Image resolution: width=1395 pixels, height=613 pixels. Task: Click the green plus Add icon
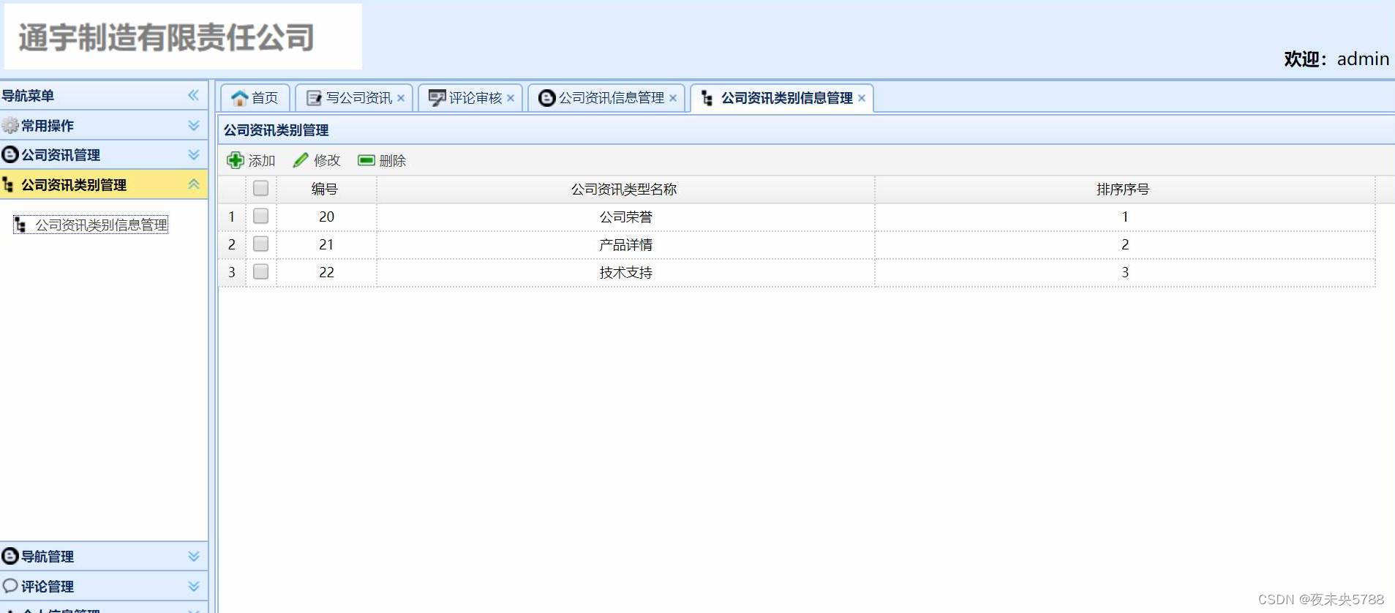[x=235, y=160]
